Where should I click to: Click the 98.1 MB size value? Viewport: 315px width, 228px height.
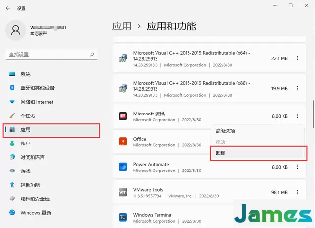tap(280, 192)
